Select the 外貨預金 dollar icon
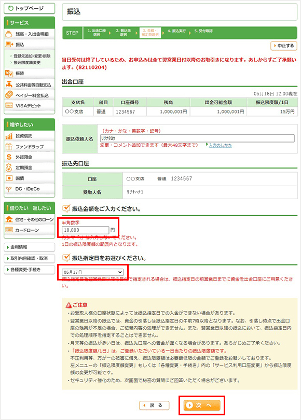This screenshot has width=301, height=420. pos(9,157)
